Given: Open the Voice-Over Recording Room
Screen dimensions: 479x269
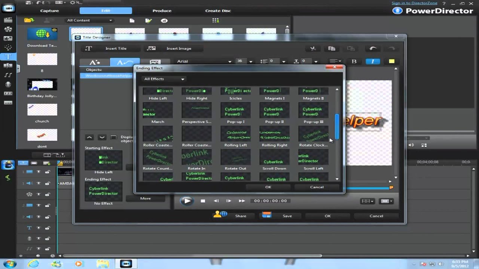Looking at the screenshot, I should (8, 84).
